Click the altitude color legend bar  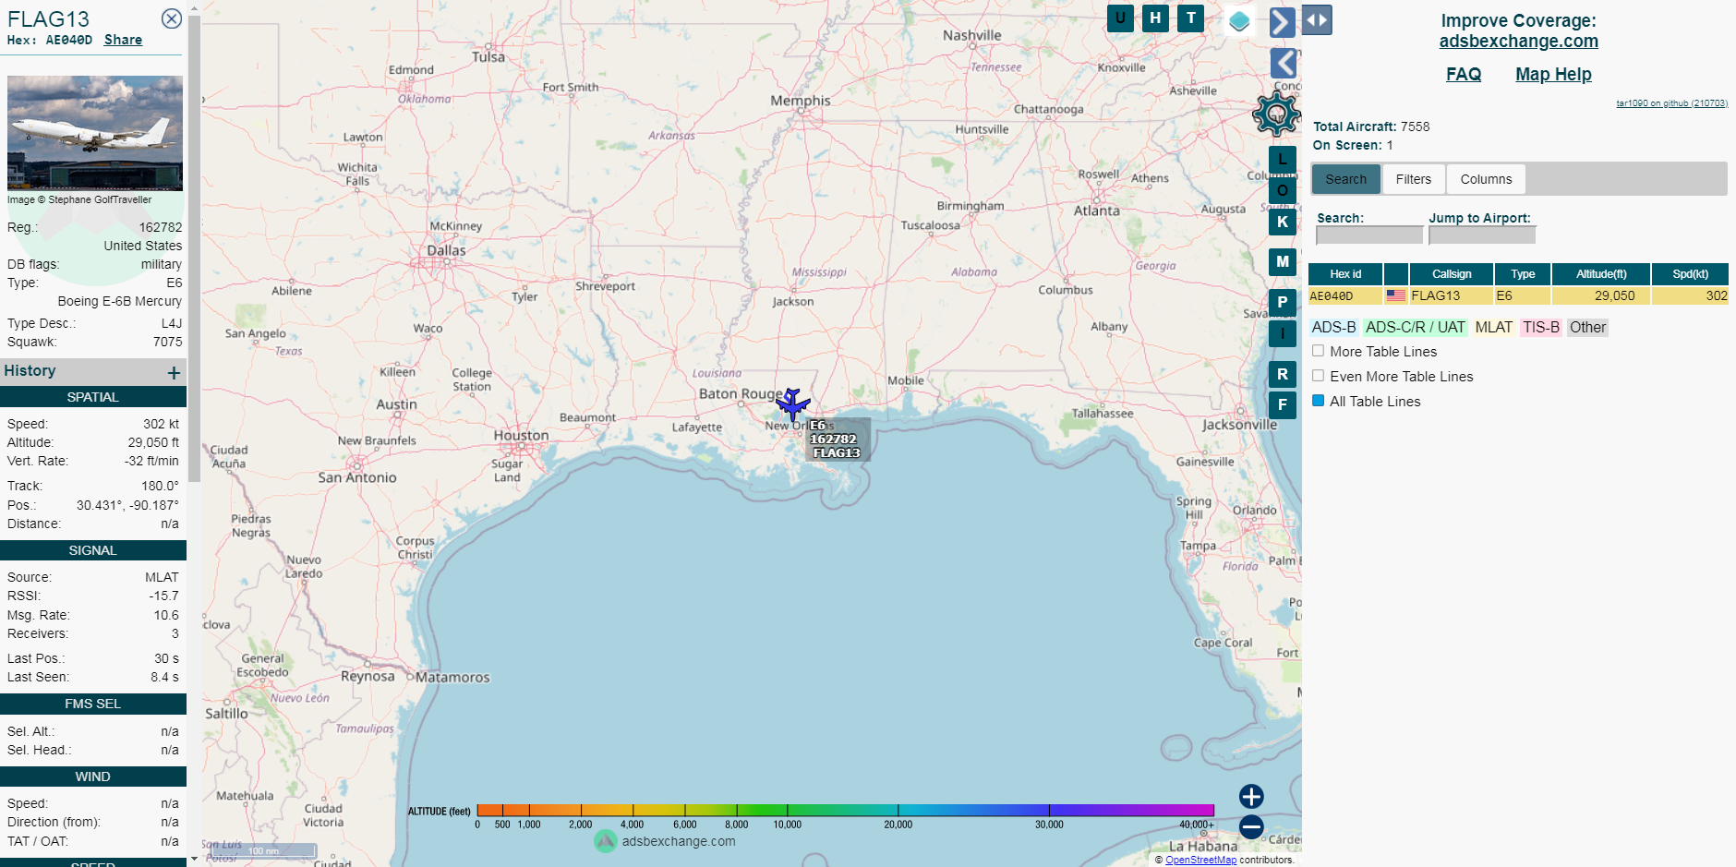(845, 810)
